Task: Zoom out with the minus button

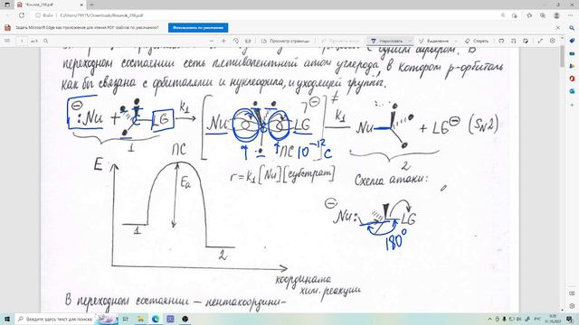Action: click(212, 41)
